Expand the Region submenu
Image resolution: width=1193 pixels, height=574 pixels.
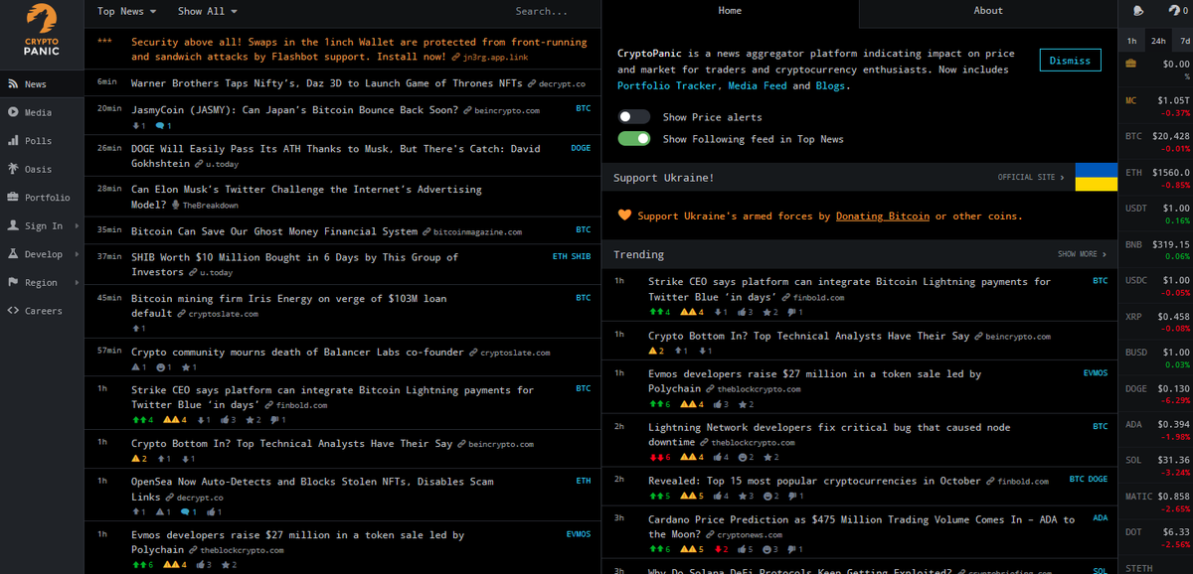coord(42,283)
